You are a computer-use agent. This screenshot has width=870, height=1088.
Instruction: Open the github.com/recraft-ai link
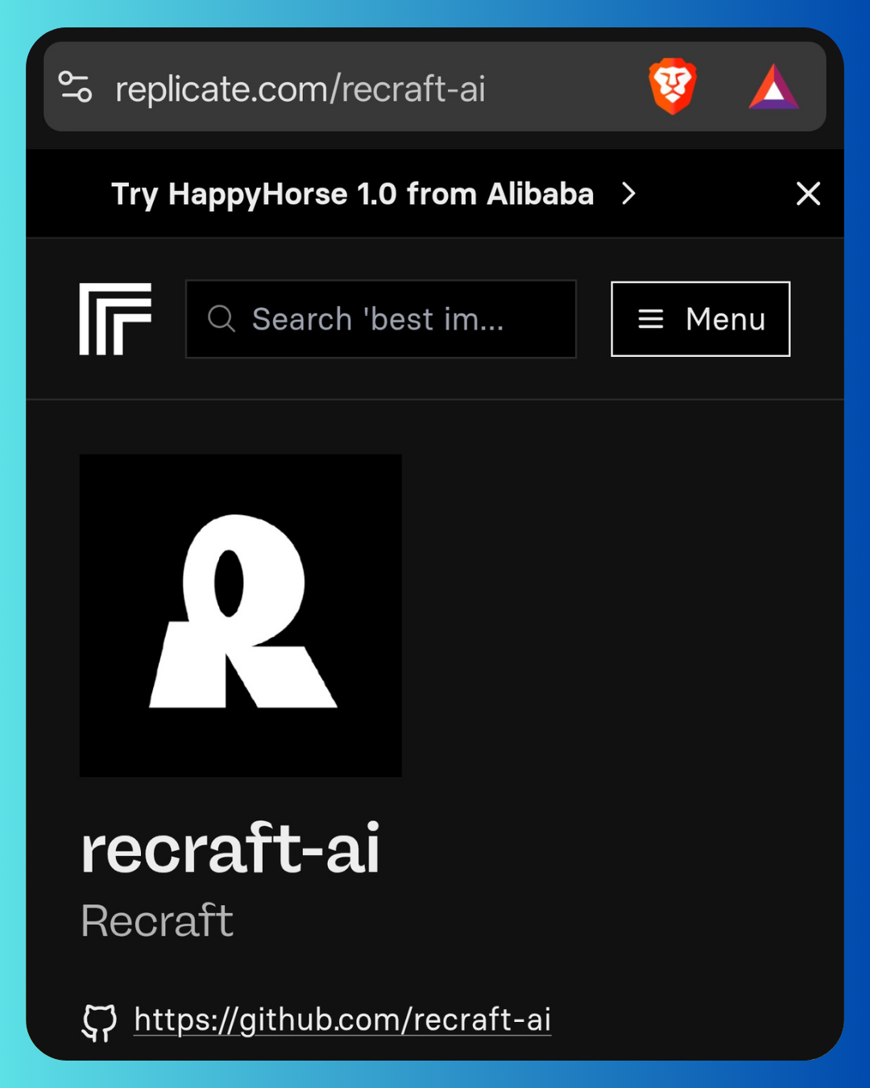pos(342,1020)
